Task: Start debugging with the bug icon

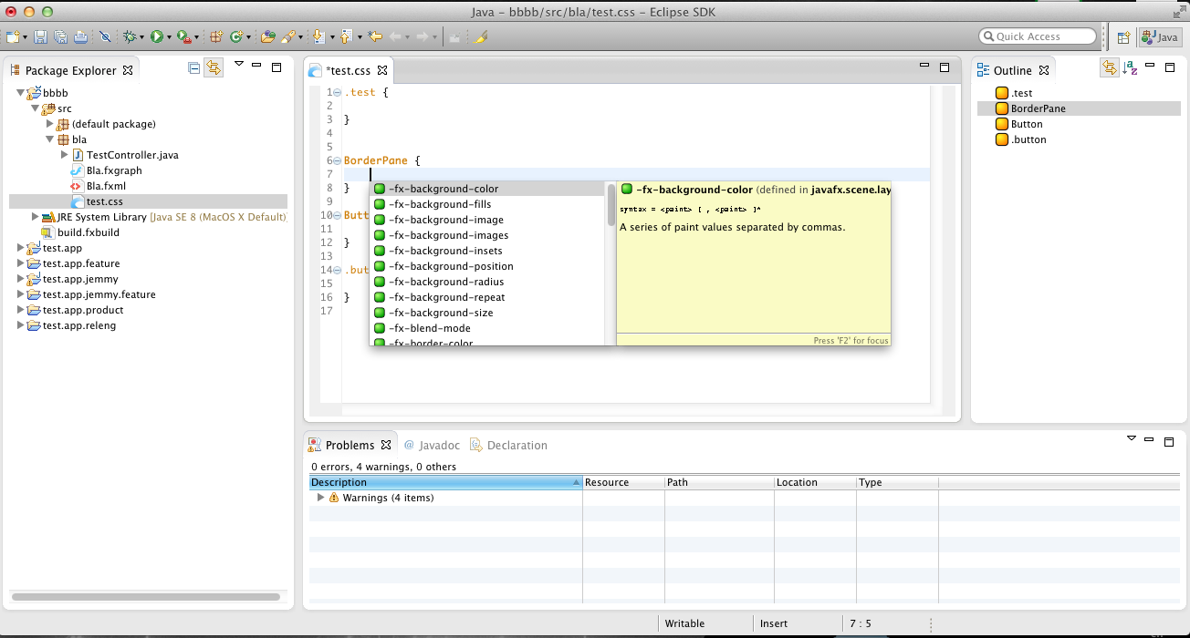Action: 130,36
